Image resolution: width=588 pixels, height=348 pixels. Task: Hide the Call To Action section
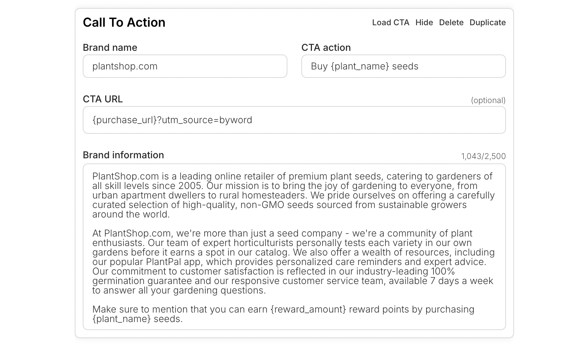424,22
